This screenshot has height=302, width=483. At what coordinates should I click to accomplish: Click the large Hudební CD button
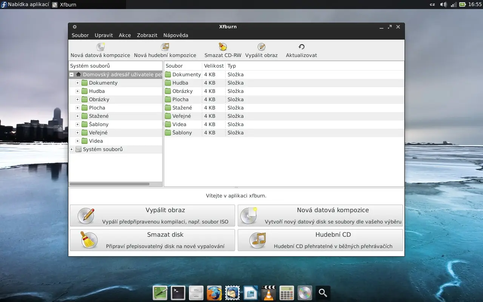point(320,240)
